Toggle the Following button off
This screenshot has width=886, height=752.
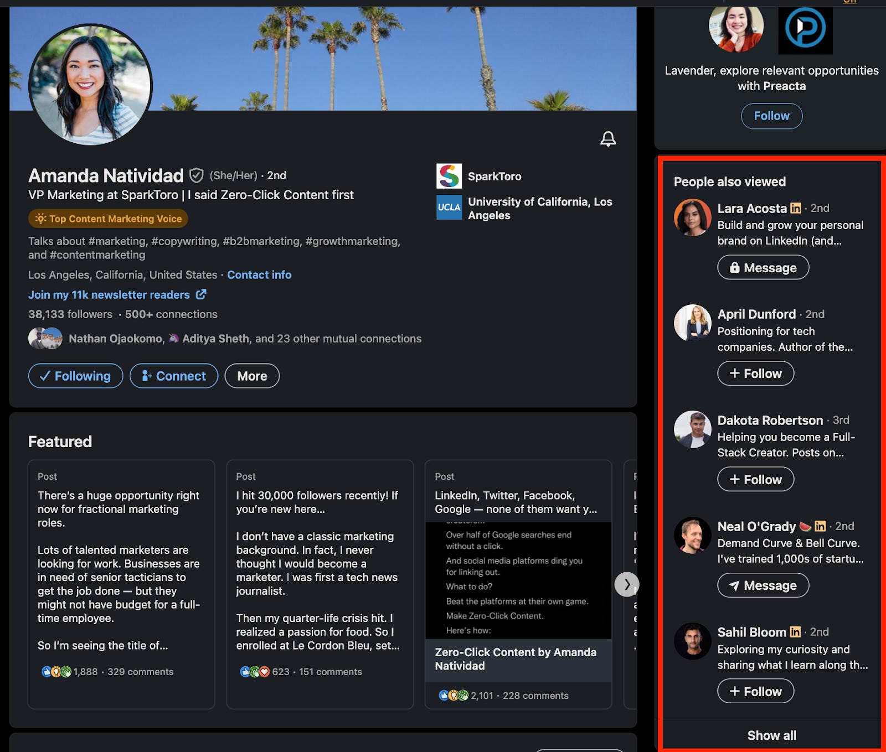[x=76, y=376]
